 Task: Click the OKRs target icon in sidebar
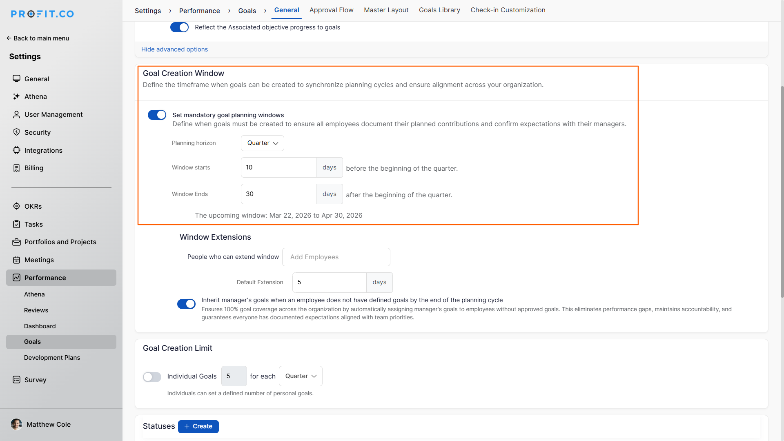16,206
